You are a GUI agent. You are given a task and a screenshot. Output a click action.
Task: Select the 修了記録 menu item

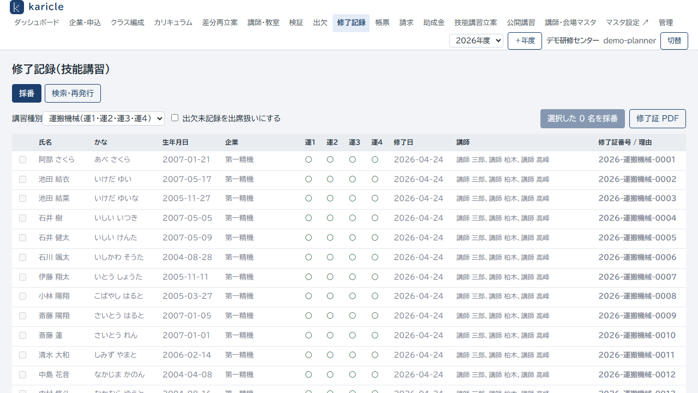[x=351, y=23]
